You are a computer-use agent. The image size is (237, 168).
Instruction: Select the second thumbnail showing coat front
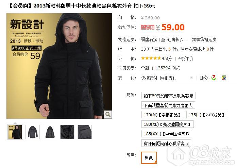point(33,132)
